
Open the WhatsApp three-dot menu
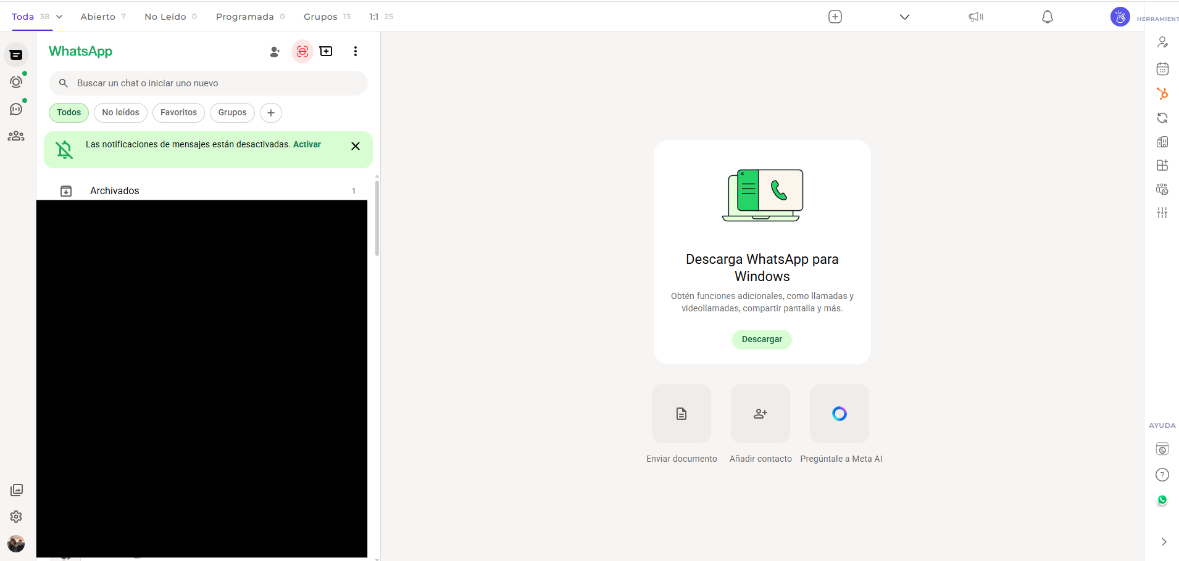355,52
